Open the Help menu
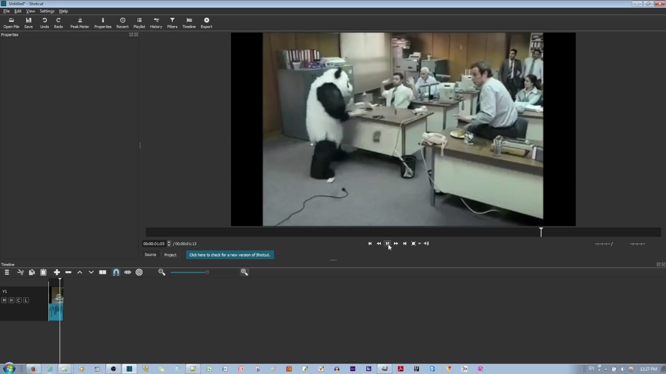 tap(63, 11)
